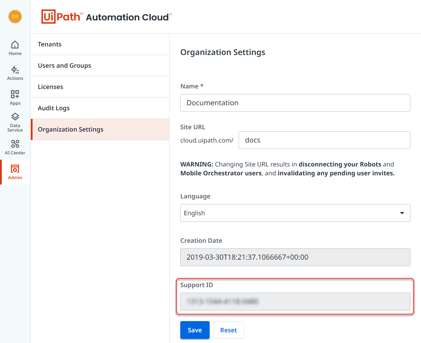Open the DR user avatar menu
Image resolution: width=421 pixels, height=343 pixels.
pos(15,17)
